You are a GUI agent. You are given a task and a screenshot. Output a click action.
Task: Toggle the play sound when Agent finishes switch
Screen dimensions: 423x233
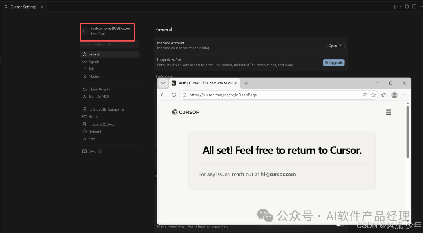pyautogui.click(x=340, y=224)
